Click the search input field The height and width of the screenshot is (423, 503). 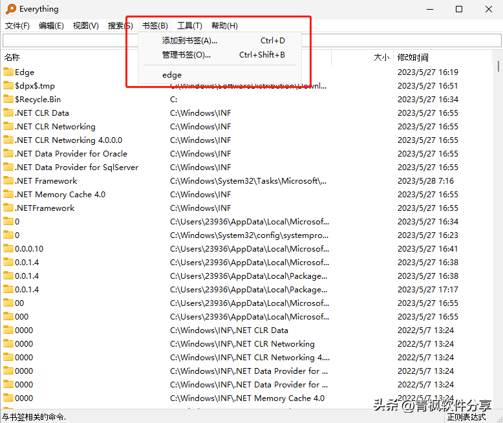coord(251,41)
